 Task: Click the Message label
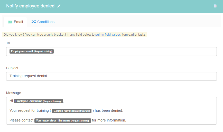[x=14, y=93]
